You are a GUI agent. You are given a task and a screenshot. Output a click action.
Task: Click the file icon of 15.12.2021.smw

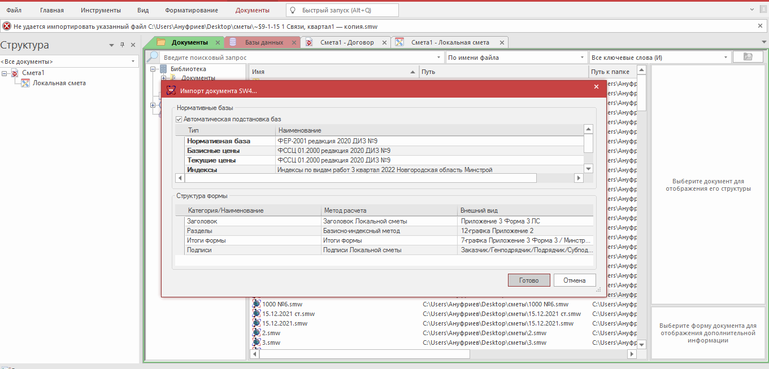tap(257, 323)
